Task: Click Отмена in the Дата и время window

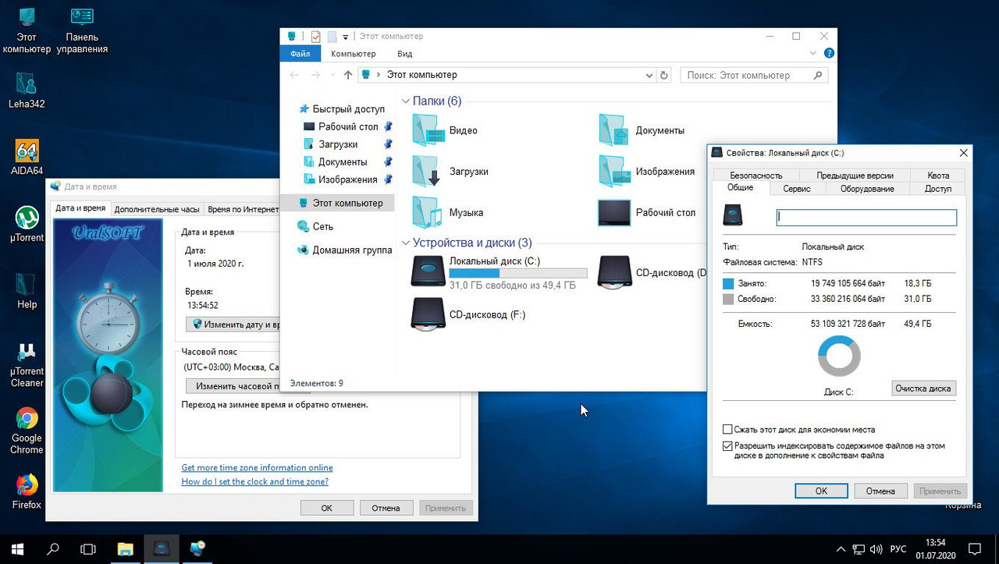Action: point(386,508)
